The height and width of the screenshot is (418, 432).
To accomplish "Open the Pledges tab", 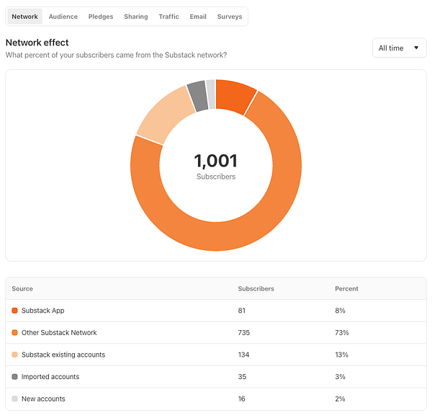I will (101, 17).
